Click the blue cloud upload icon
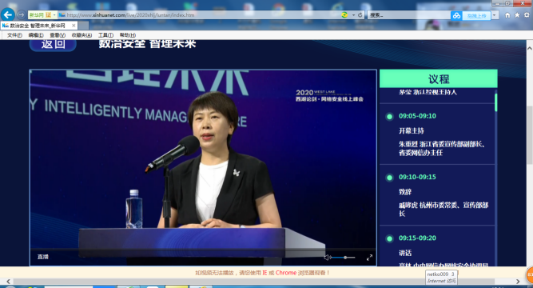 click(x=456, y=16)
